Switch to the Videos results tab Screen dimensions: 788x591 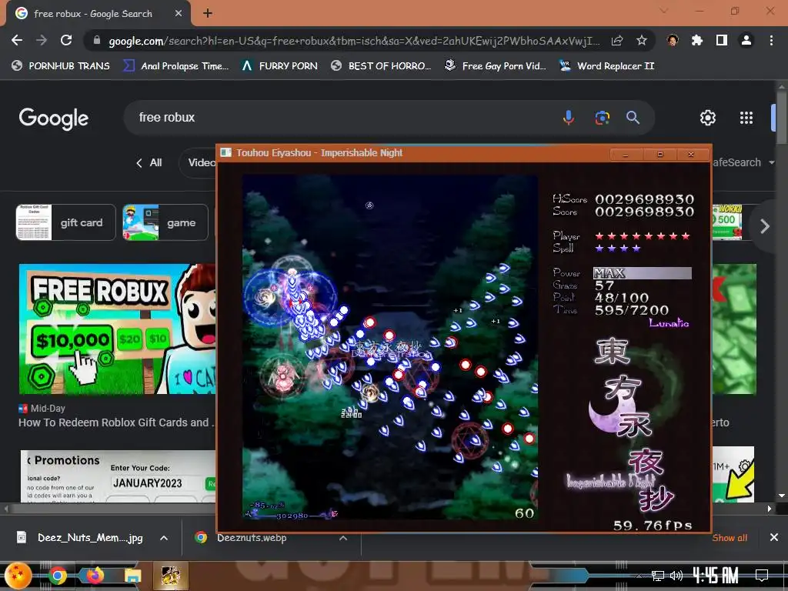(198, 163)
